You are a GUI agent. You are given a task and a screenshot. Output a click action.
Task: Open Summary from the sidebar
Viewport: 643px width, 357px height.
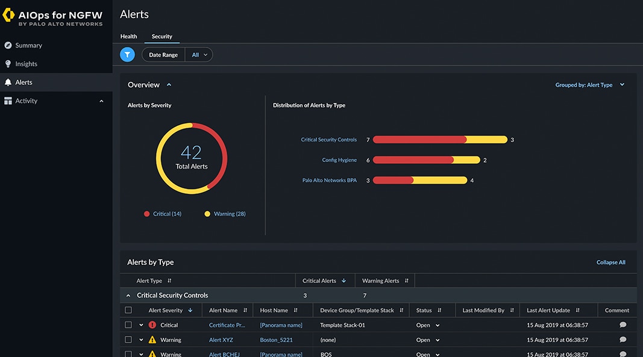click(x=28, y=45)
